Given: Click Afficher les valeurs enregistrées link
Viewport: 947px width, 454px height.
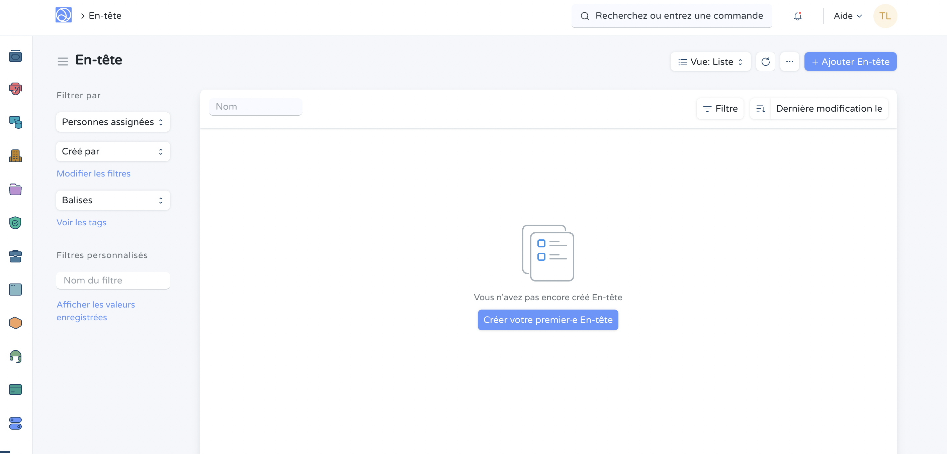Looking at the screenshot, I should (96, 311).
